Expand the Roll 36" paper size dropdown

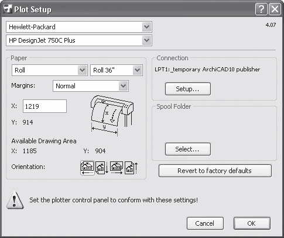click(x=117, y=70)
